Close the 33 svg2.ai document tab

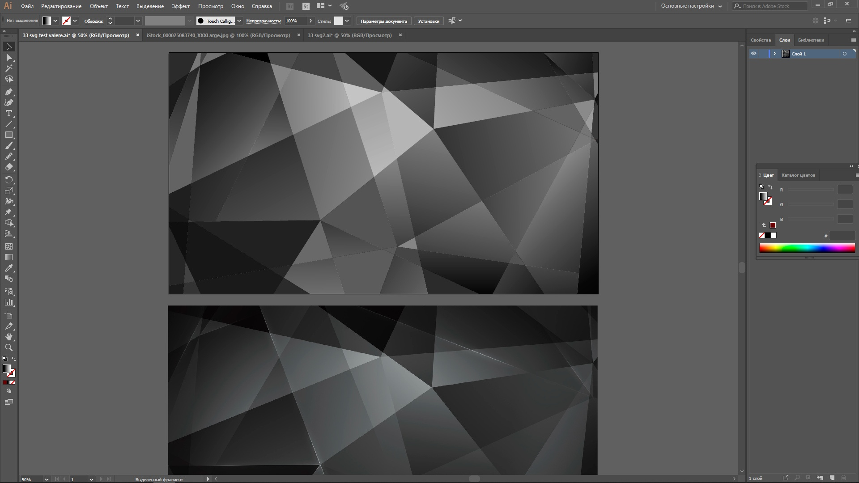(400, 35)
